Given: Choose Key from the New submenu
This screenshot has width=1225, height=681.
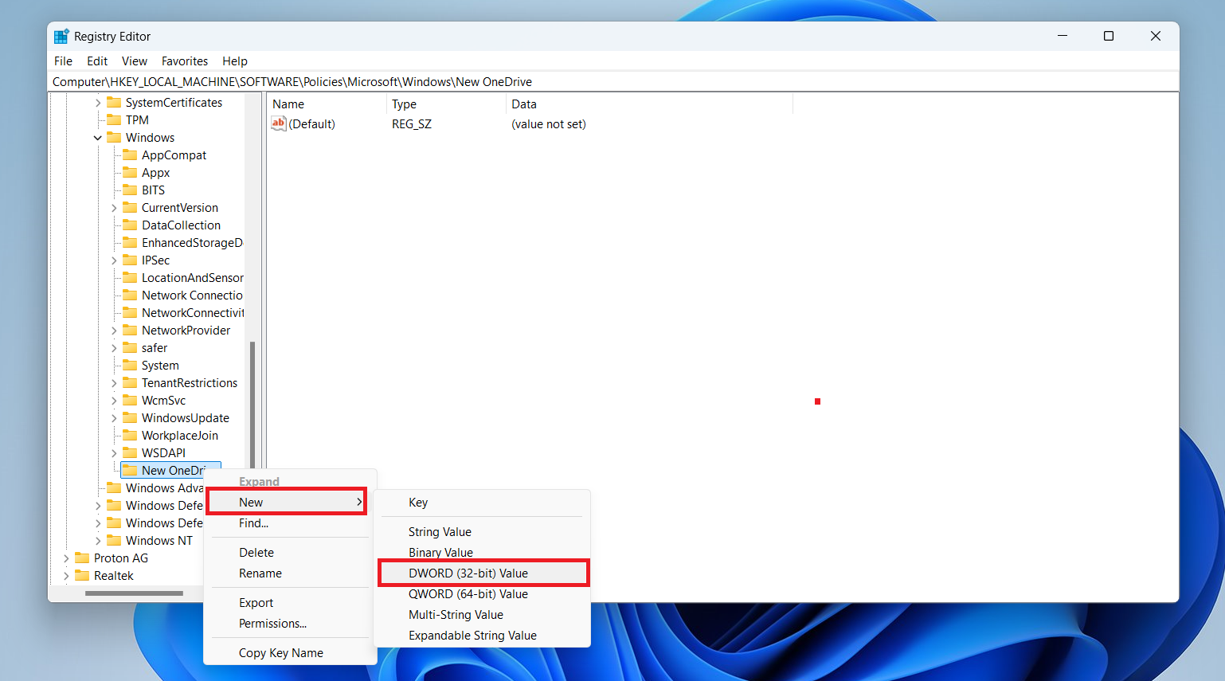Looking at the screenshot, I should click(482, 503).
